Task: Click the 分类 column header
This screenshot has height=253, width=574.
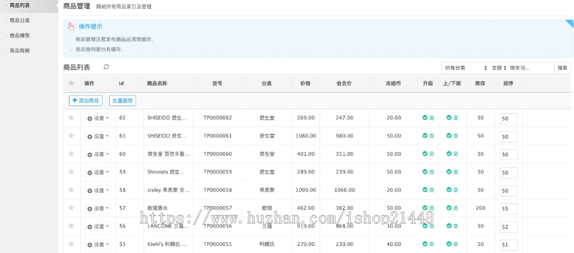Action: 267,83
